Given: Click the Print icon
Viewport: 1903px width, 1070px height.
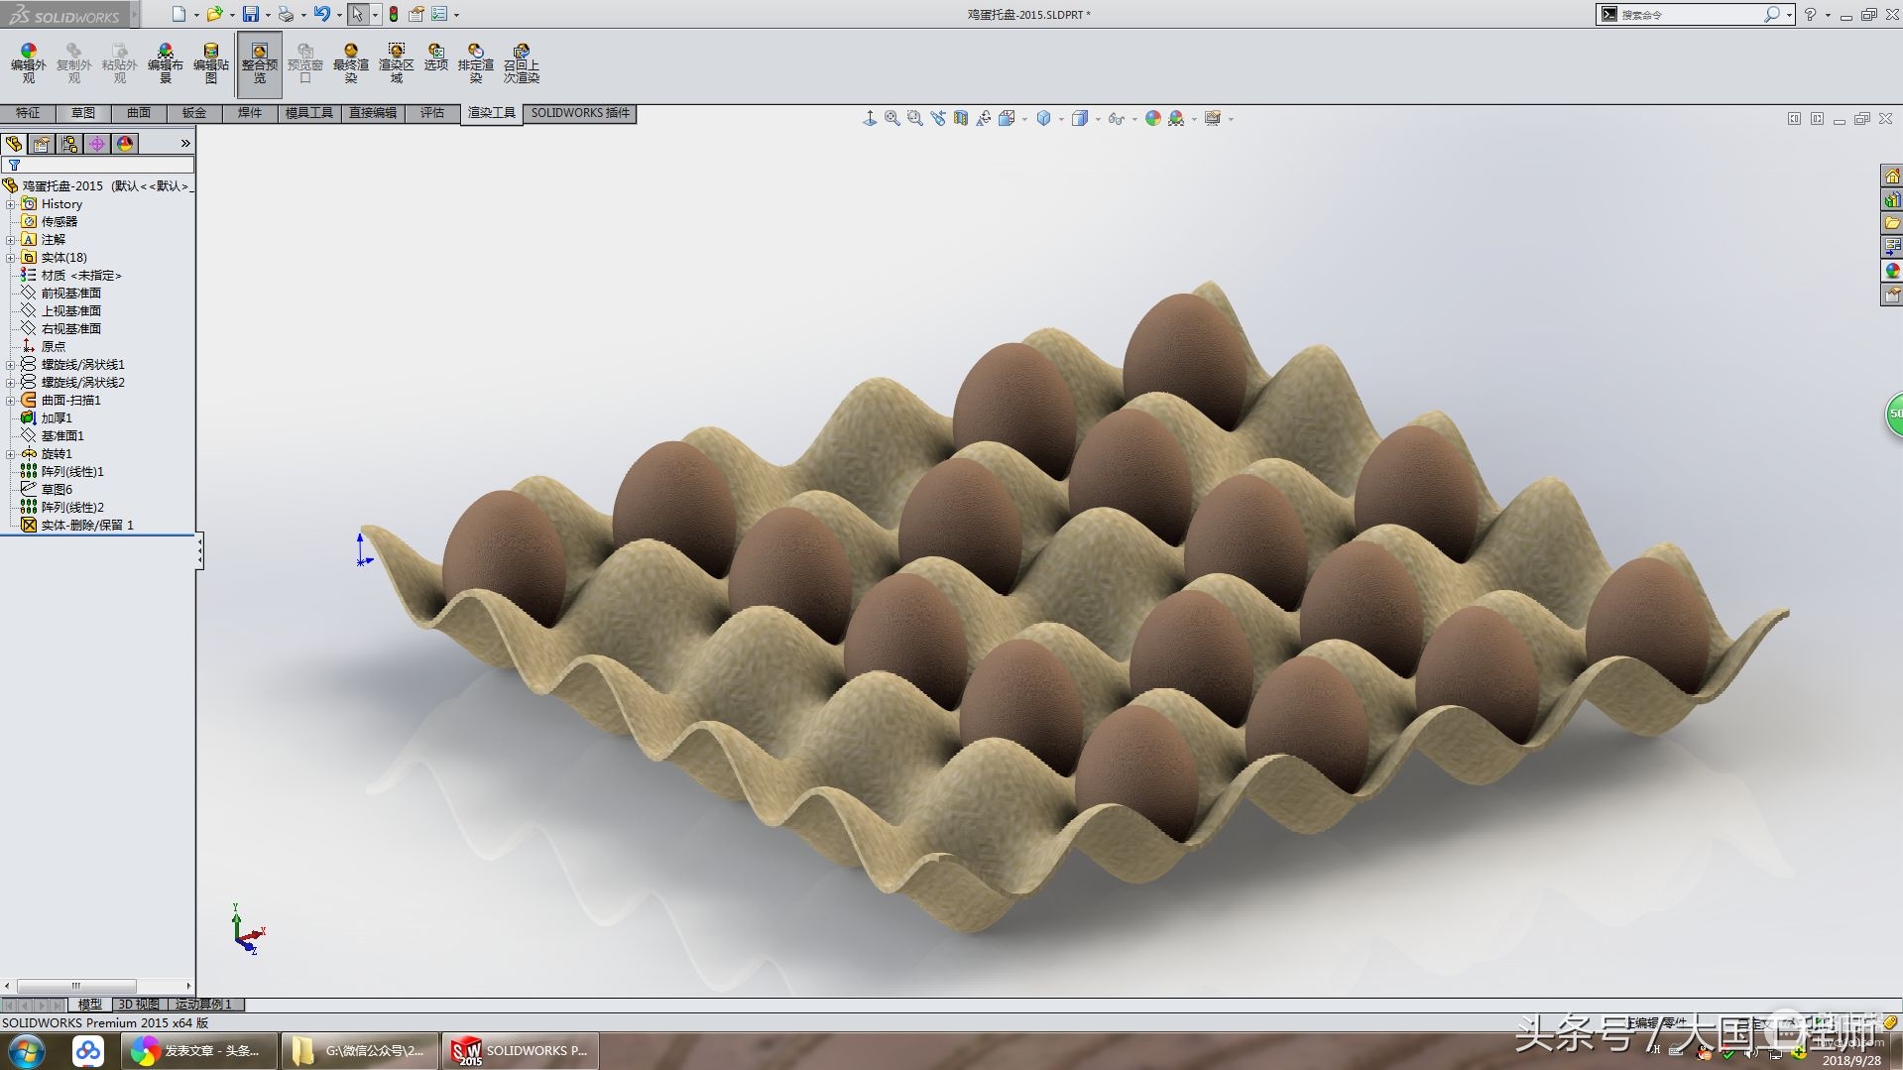Looking at the screenshot, I should point(286,14).
